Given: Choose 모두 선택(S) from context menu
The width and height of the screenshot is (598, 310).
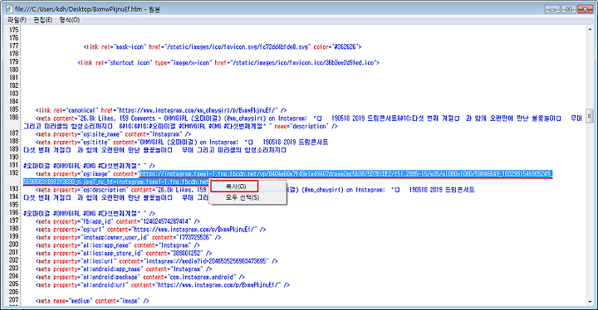Looking at the screenshot, I should pos(243,197).
